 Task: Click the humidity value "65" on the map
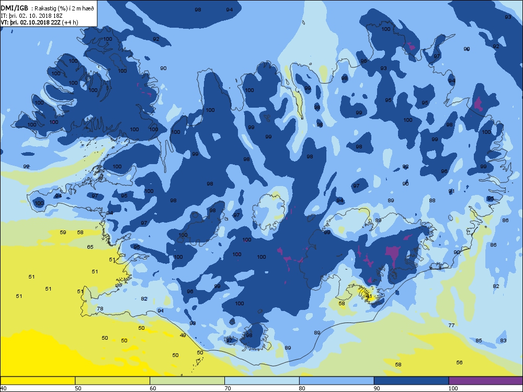tap(90, 247)
